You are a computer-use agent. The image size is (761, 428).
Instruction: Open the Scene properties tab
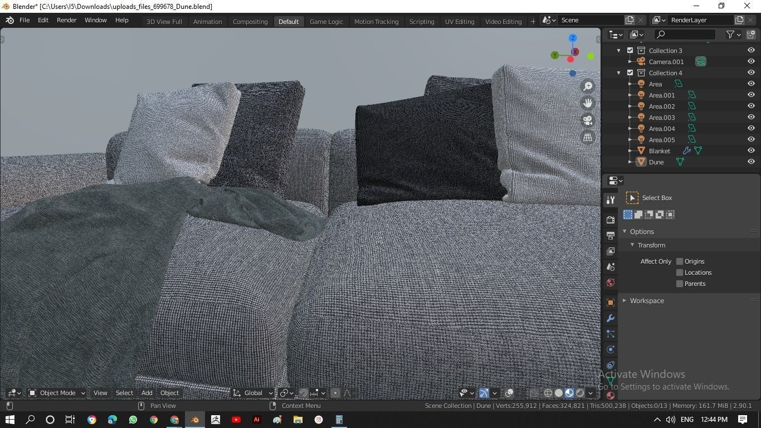tap(611, 267)
